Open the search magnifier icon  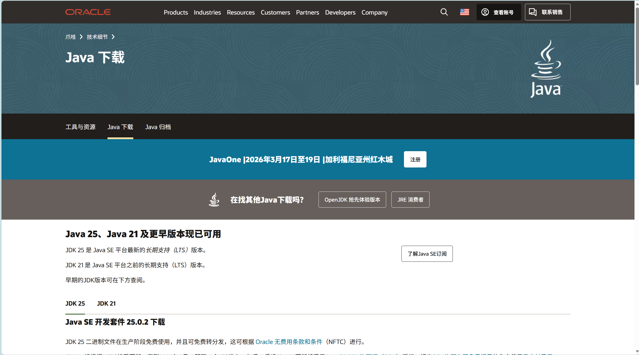(444, 12)
